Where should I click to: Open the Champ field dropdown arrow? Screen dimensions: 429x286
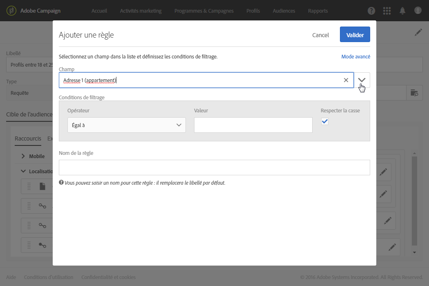click(x=362, y=80)
